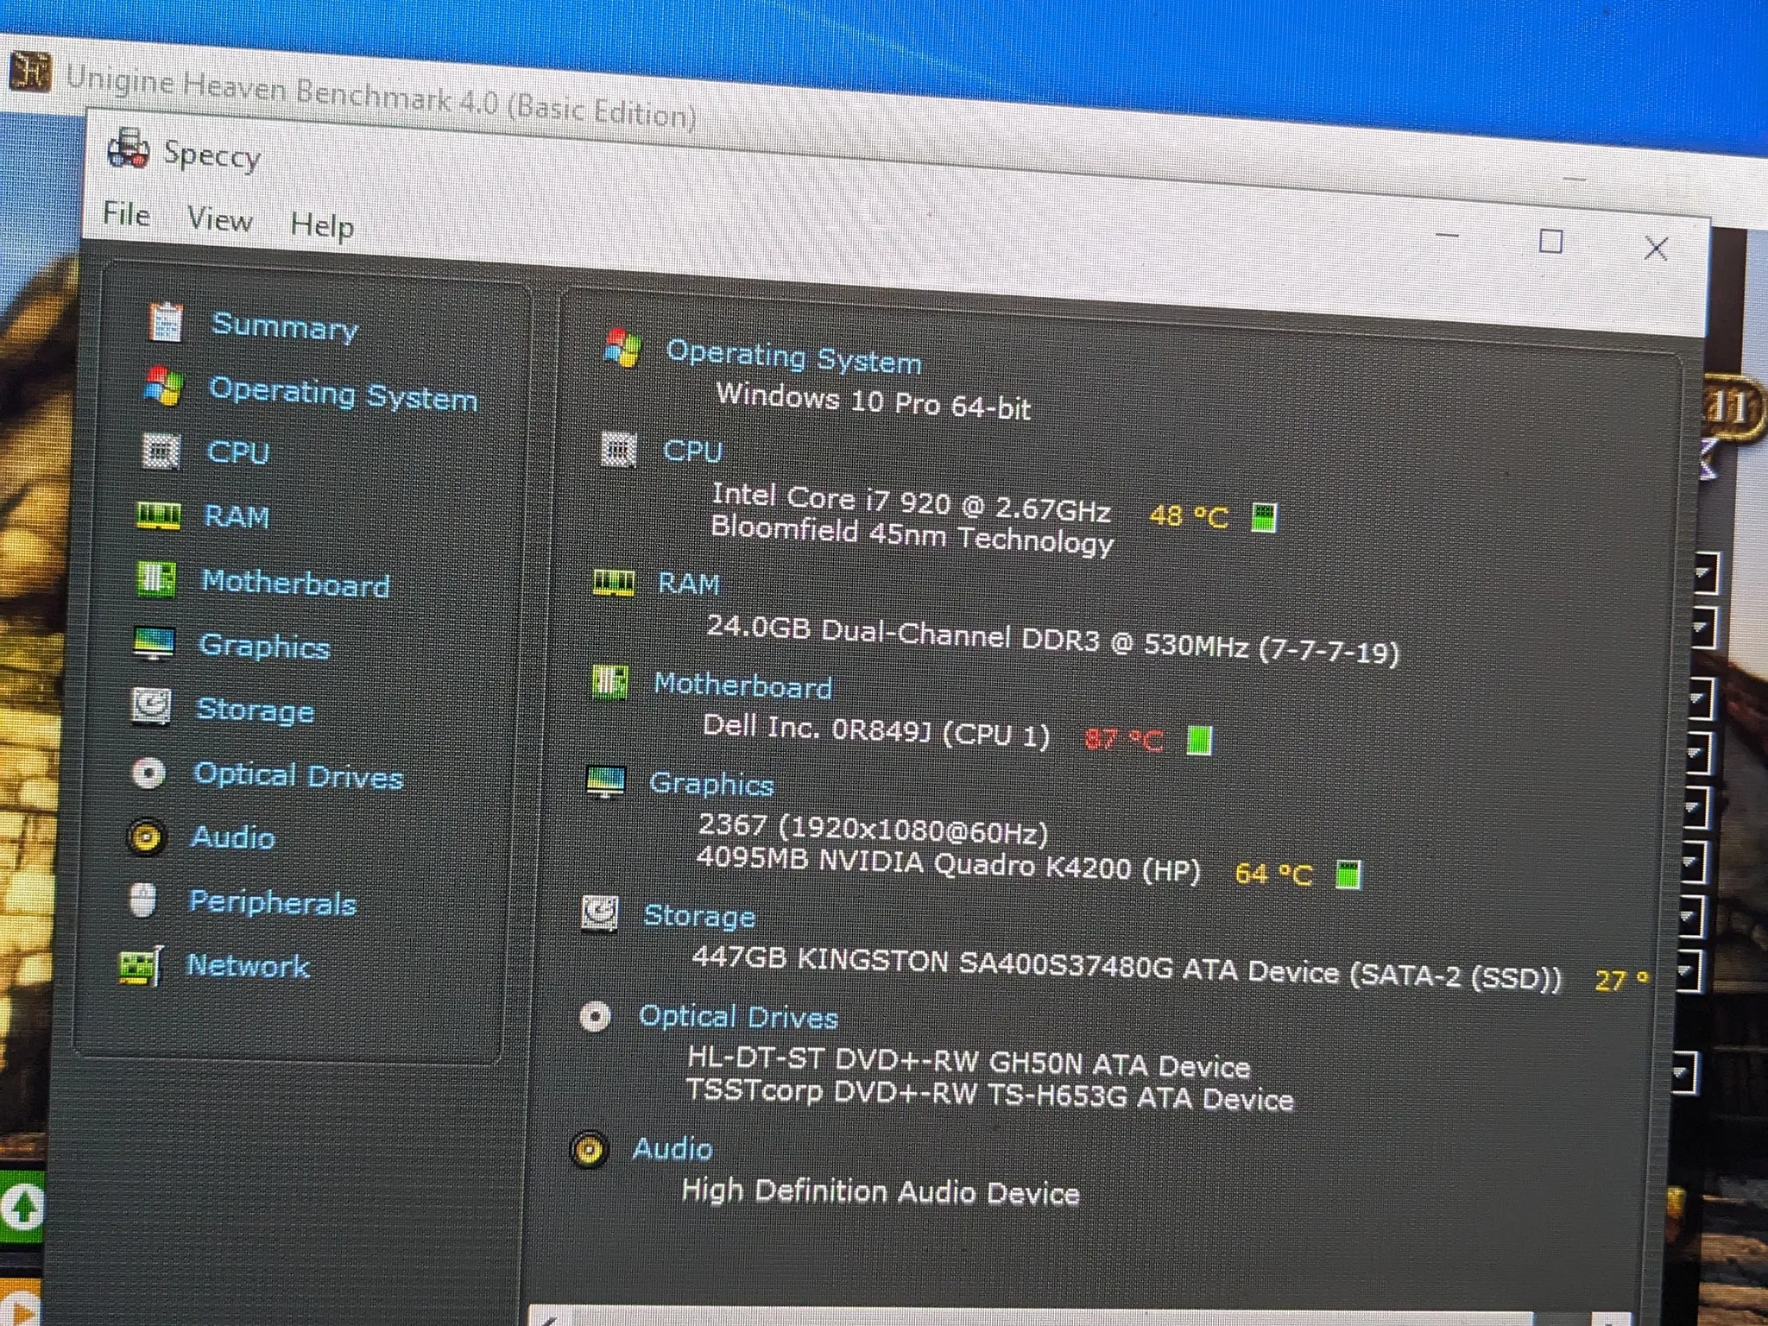The width and height of the screenshot is (1768, 1326).
Task: Select the Storage hard drive icon in sidebar
Action: pyautogui.click(x=151, y=706)
